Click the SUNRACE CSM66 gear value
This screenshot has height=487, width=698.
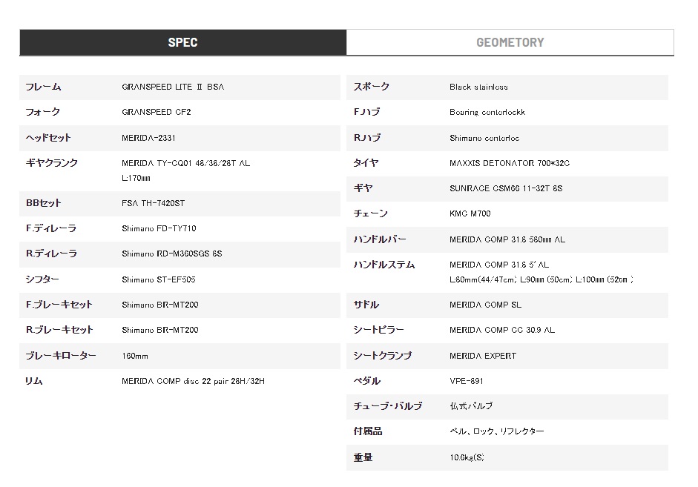coord(506,188)
